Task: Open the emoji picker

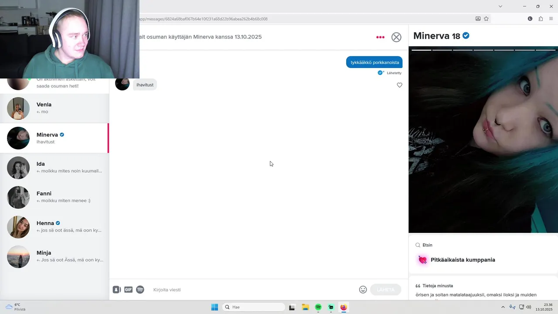Action: [363, 290]
